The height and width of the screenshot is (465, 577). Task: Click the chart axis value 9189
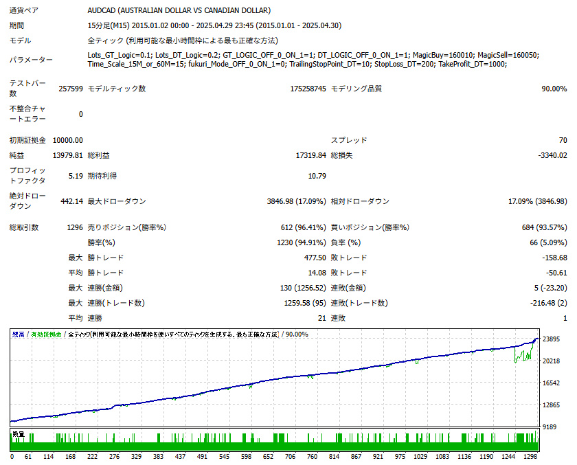pyautogui.click(x=550, y=427)
